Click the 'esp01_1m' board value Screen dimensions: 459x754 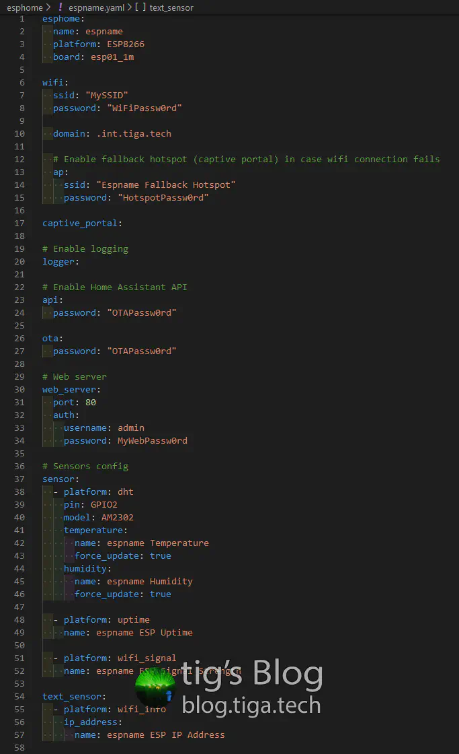[112, 57]
